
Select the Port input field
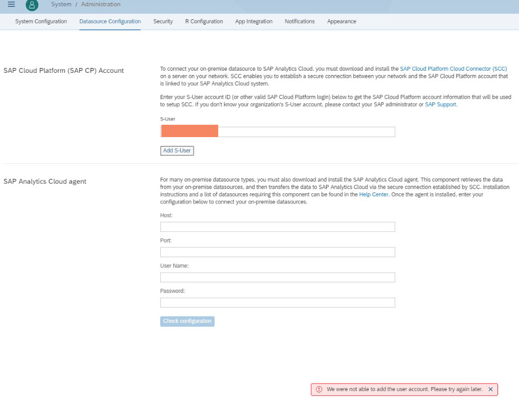coord(278,252)
